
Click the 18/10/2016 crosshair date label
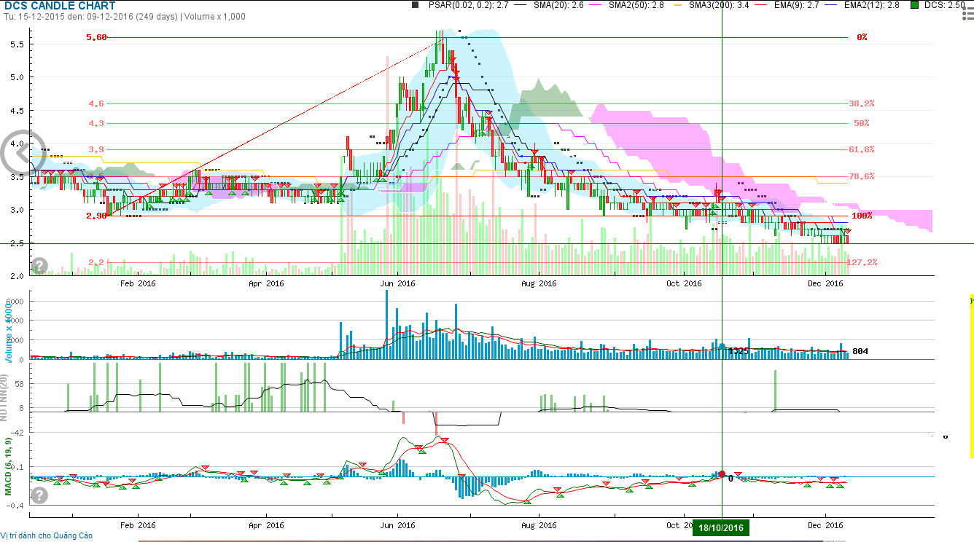(x=722, y=528)
